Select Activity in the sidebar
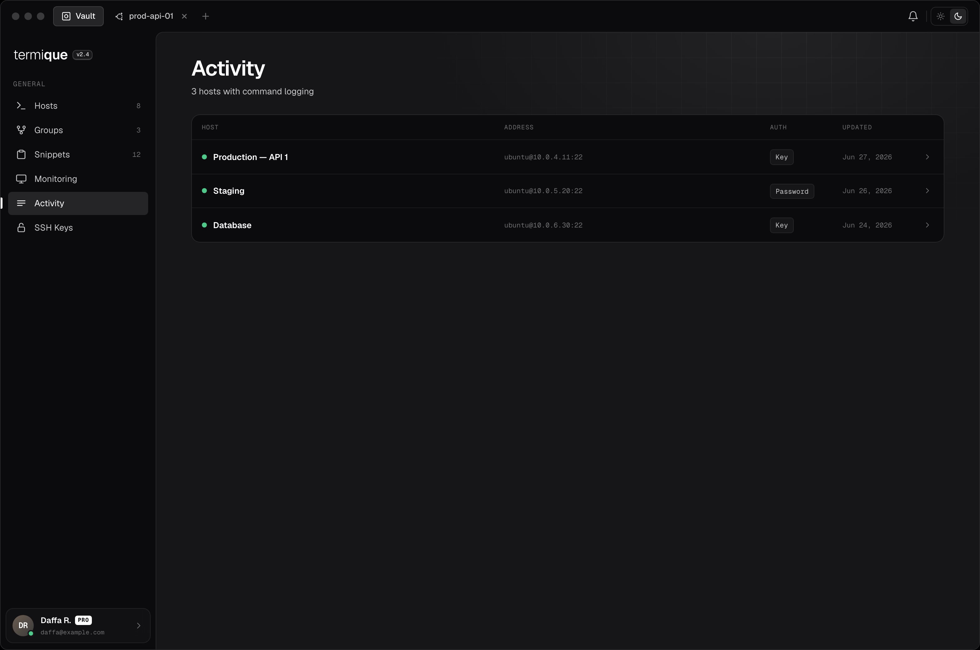Viewport: 980px width, 650px height. (78, 203)
